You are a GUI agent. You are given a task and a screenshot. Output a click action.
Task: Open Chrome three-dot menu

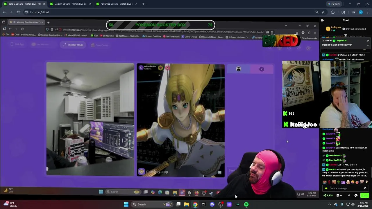(368, 12)
